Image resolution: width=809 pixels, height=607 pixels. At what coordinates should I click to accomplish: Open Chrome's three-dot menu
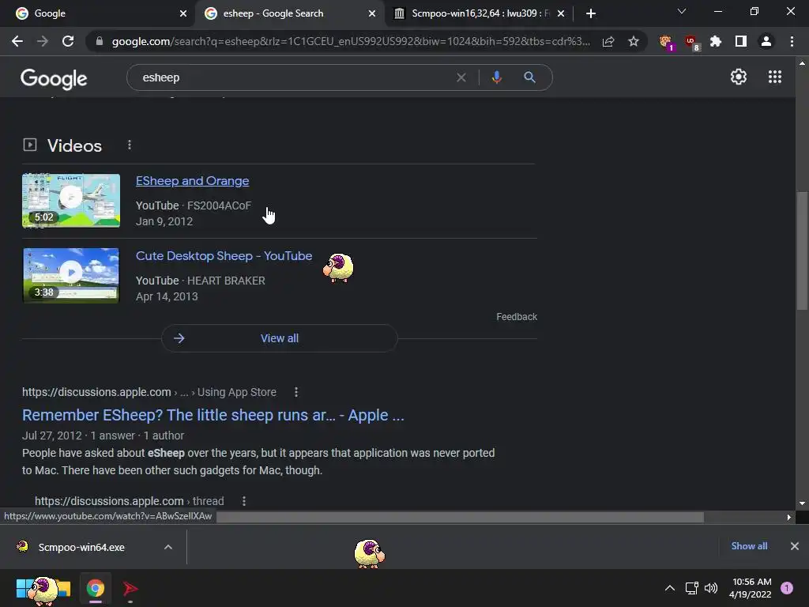tap(792, 41)
